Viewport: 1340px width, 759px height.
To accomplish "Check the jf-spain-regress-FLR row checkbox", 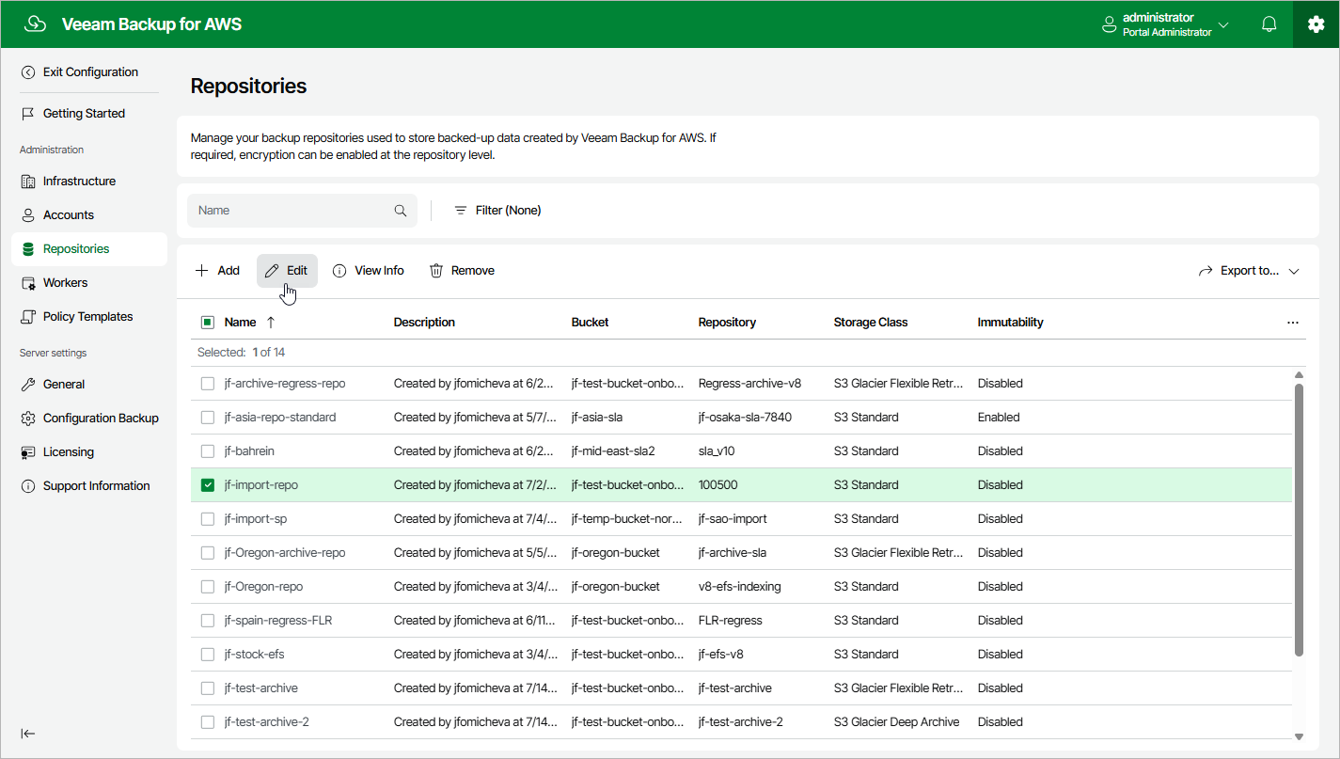I will [x=208, y=621].
